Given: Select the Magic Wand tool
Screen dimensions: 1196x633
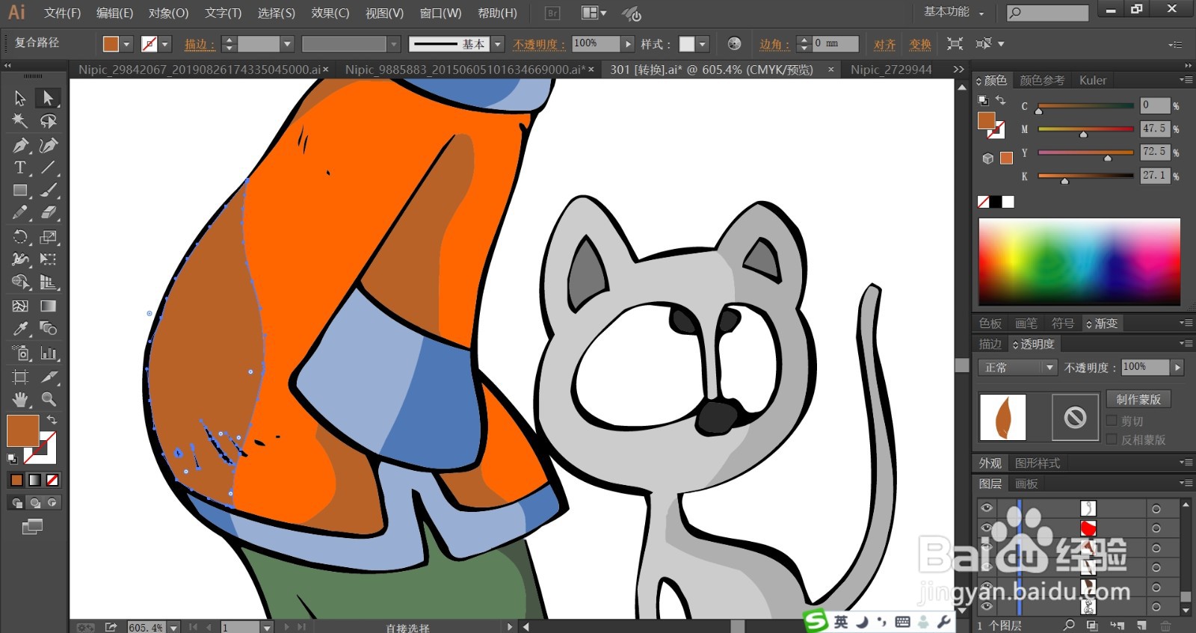Looking at the screenshot, I should (x=20, y=121).
